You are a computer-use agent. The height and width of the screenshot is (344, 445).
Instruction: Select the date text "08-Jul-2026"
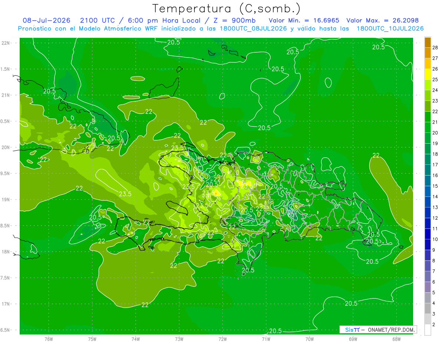47,20
